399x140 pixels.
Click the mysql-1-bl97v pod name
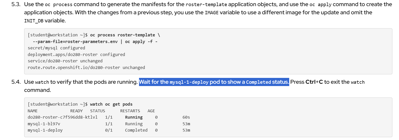(x=44, y=124)
